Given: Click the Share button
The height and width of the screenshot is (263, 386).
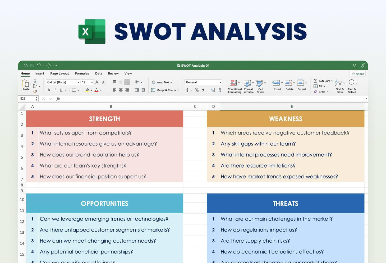Looking at the screenshot, I should tap(357, 74).
